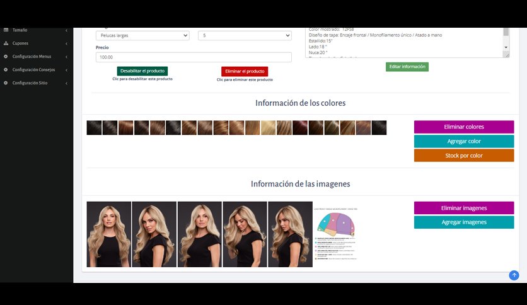This screenshot has height=305, width=527.
Task: Click the Precio field label
Action: pyautogui.click(x=102, y=47)
